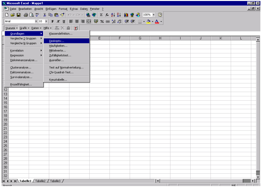262x188 pixels.
Task: Click the AutoSum sigma icon
Action: pos(101,15)
